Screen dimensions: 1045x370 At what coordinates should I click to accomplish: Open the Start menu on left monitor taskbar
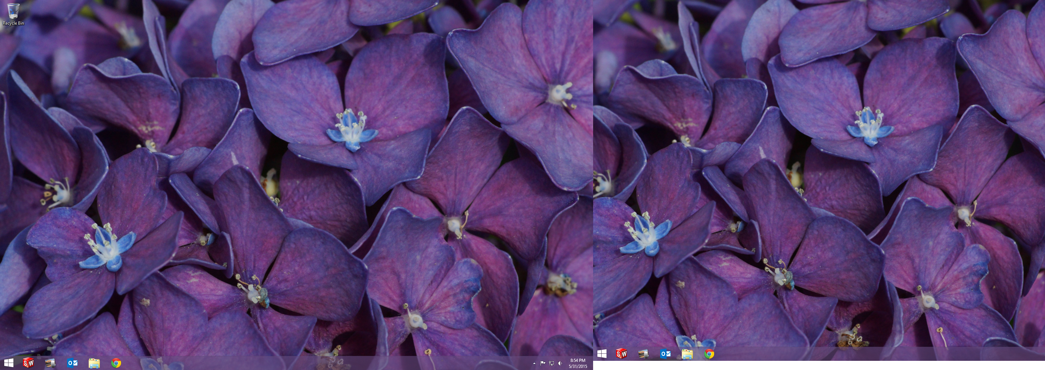point(8,363)
